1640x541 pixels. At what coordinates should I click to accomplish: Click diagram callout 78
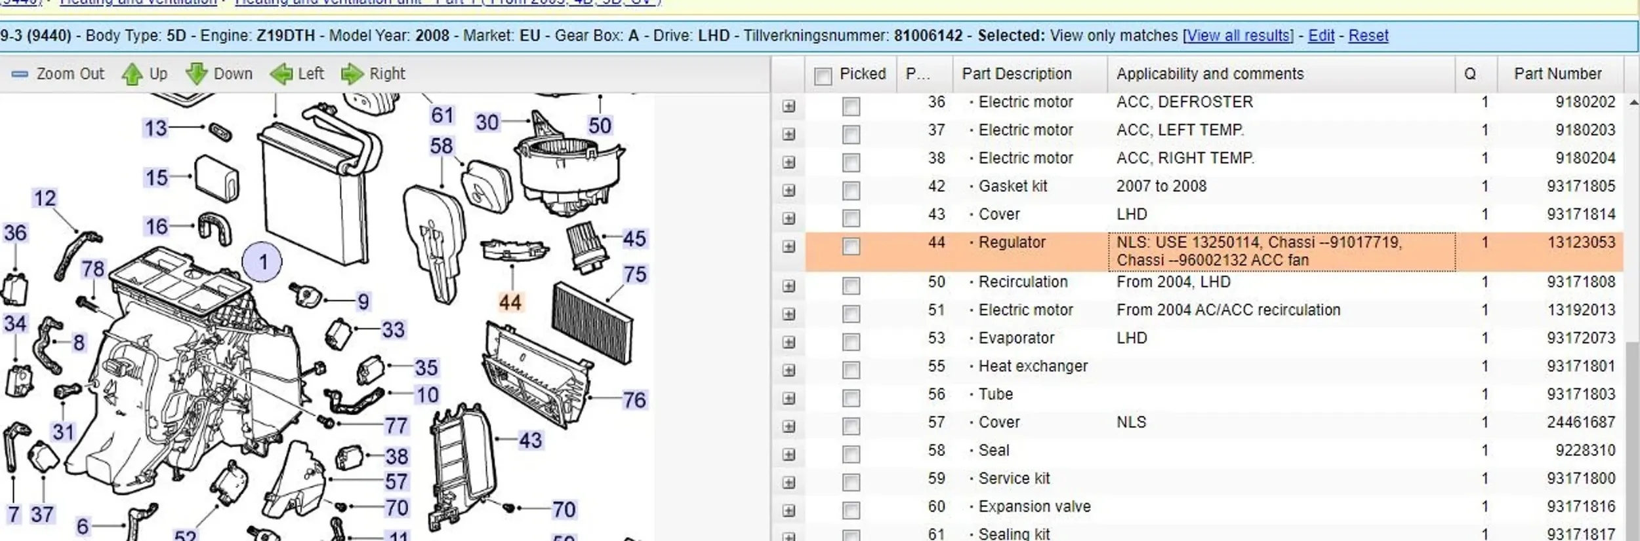[x=92, y=269]
